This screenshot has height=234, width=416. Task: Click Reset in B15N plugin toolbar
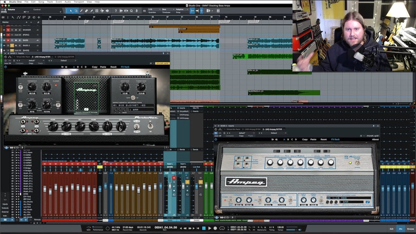113,67
